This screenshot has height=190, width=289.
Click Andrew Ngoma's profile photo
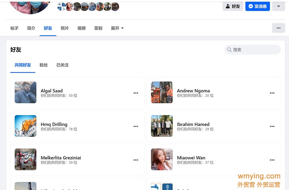coord(162,92)
